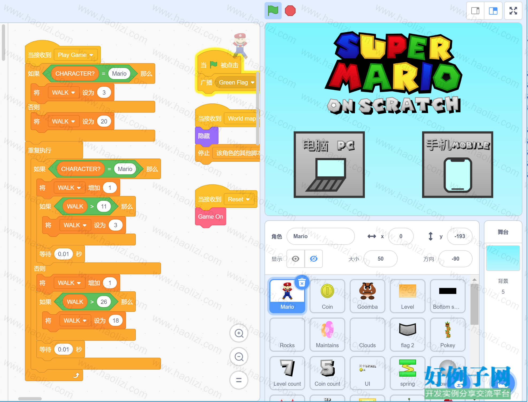
Task: Click the purple hide block
Action: click(x=206, y=136)
